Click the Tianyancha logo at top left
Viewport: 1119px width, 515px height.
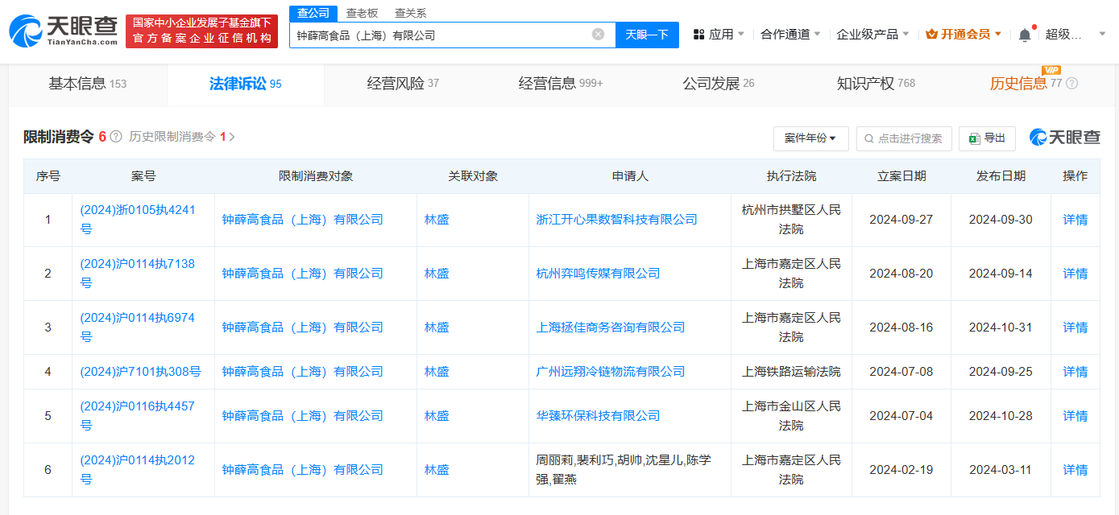click(x=63, y=31)
